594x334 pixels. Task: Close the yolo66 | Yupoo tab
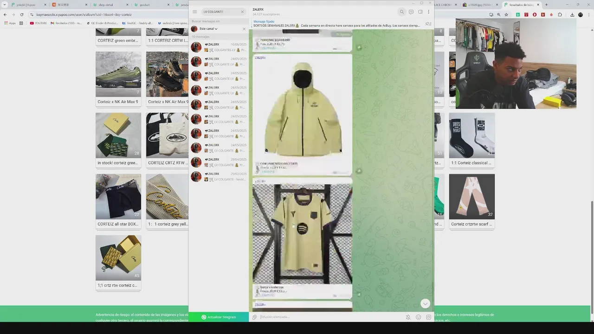coord(46,5)
